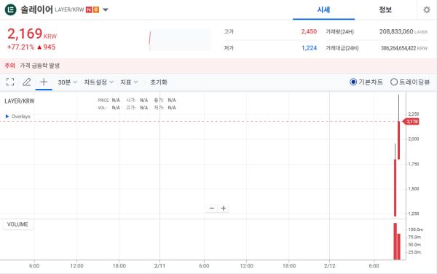437x274 pixels.
Task: Click the high price value 2,450
Action: click(309, 31)
